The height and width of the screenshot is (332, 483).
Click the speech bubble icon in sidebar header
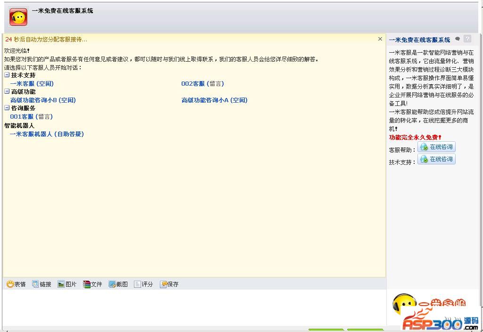coord(458,39)
